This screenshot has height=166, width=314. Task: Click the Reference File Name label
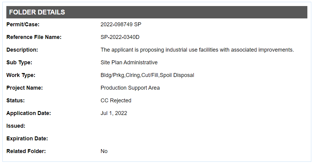point(34,37)
